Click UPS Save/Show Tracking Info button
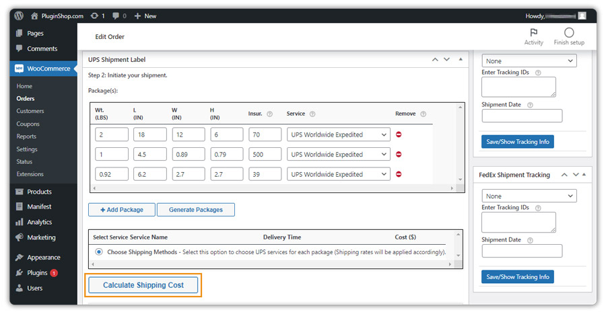606x312 pixels. pyautogui.click(x=518, y=142)
